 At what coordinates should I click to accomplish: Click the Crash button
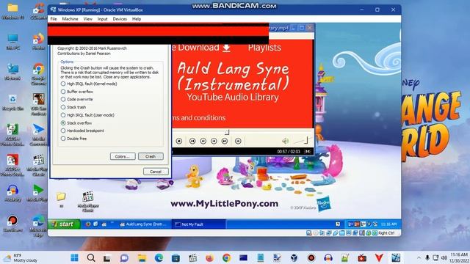pyautogui.click(x=151, y=156)
